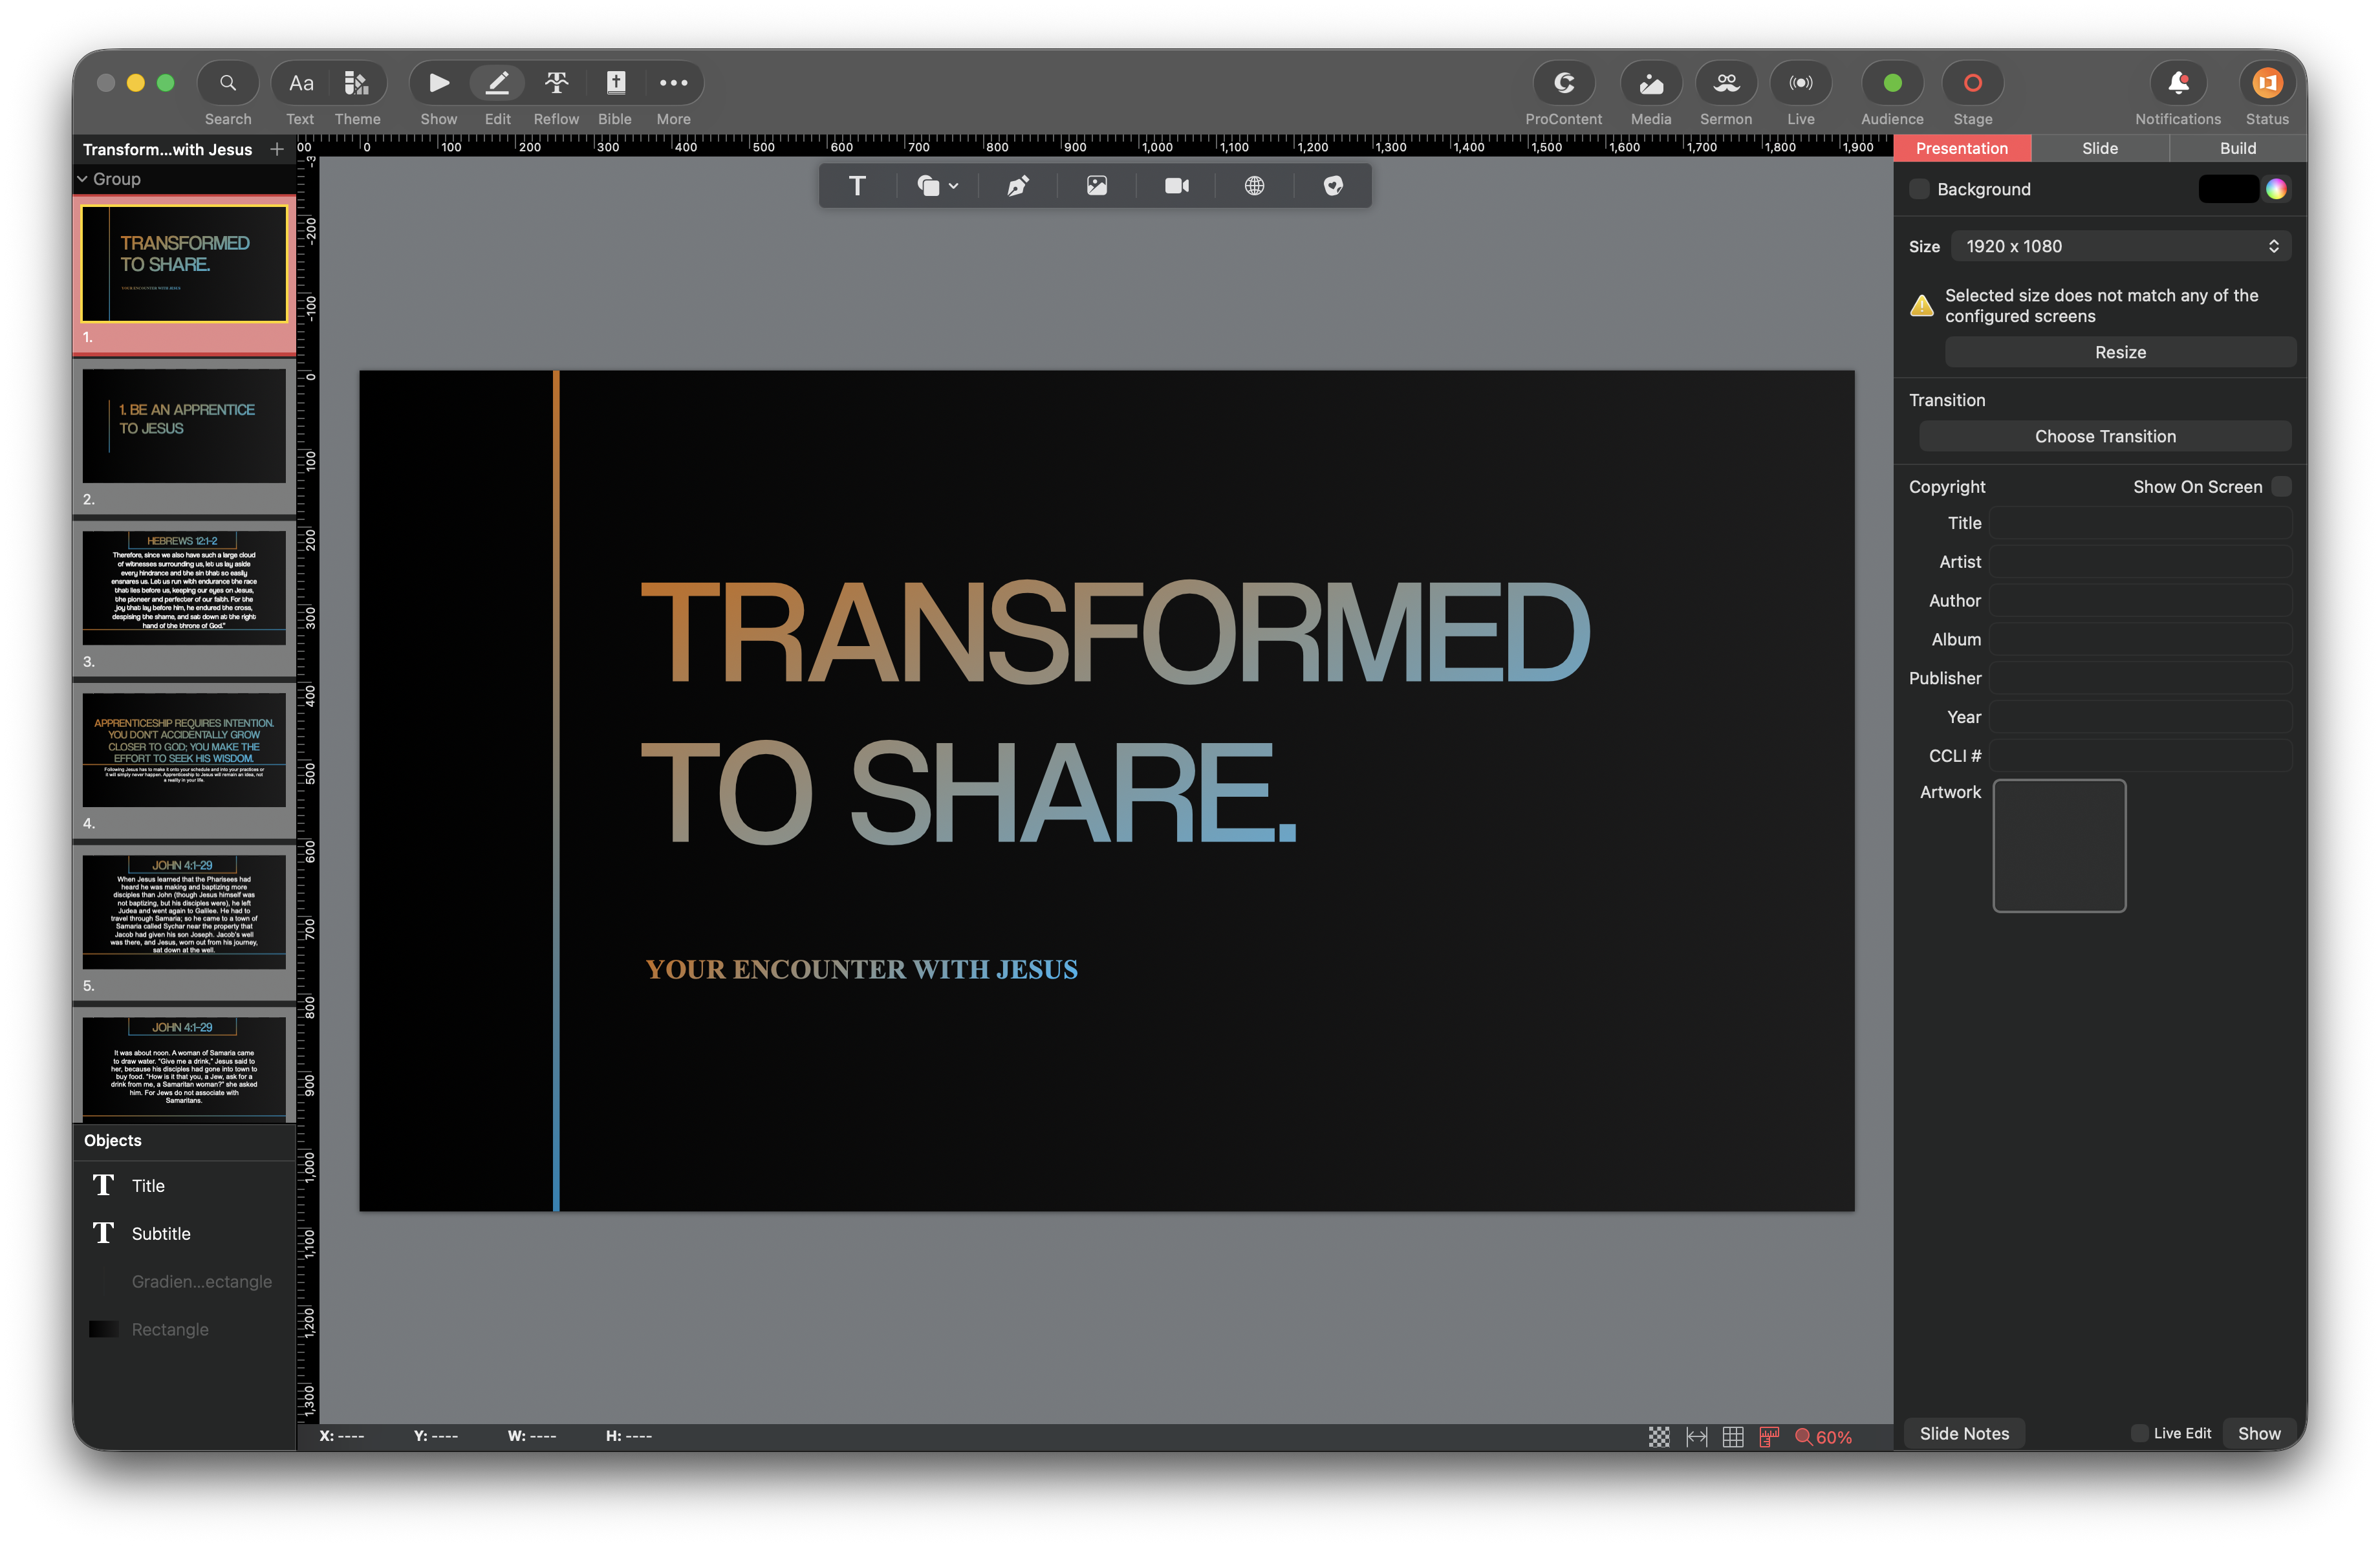Enable the Live Edit checkbox
The width and height of the screenshot is (2380, 1547).
tap(2139, 1433)
